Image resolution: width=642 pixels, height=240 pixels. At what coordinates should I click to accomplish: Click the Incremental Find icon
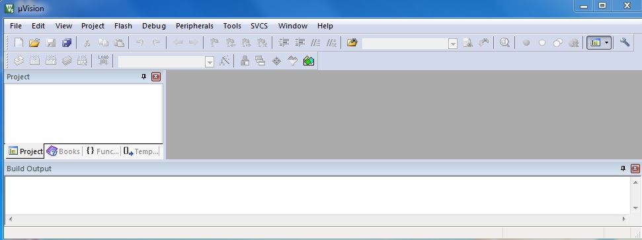[483, 42]
